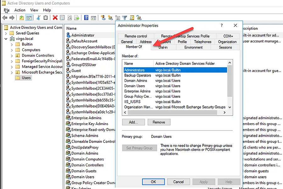The width and height of the screenshot is (283, 189).
Task: Open the View menu
Action: 34,10
